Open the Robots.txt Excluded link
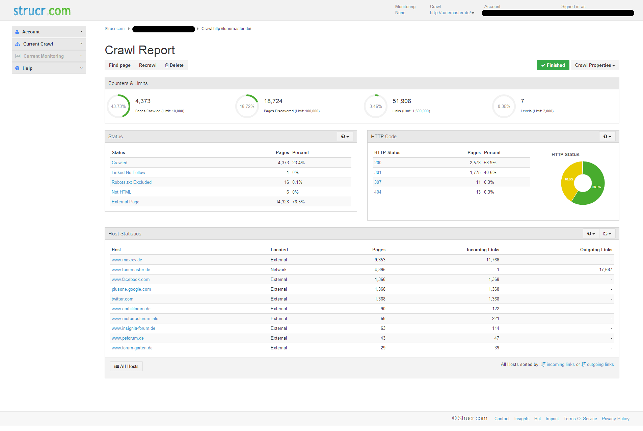 (132, 182)
